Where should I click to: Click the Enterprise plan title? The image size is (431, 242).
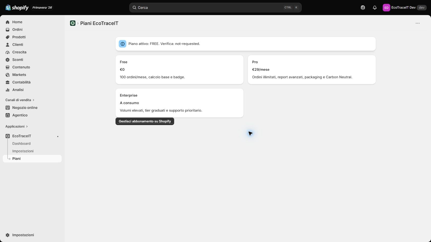pyautogui.click(x=128, y=95)
